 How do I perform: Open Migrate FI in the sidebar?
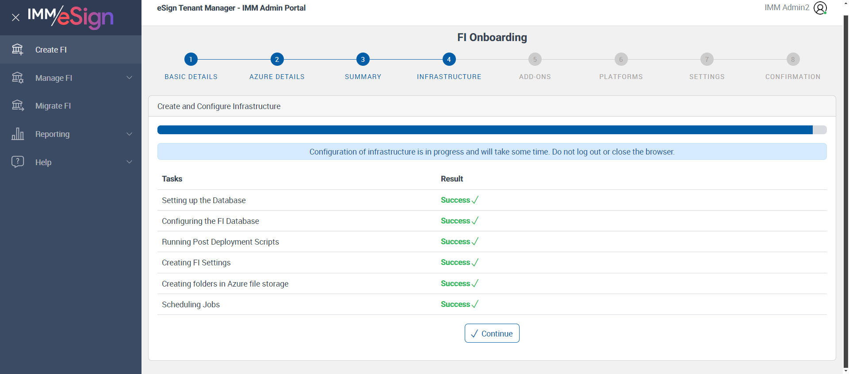click(71, 106)
